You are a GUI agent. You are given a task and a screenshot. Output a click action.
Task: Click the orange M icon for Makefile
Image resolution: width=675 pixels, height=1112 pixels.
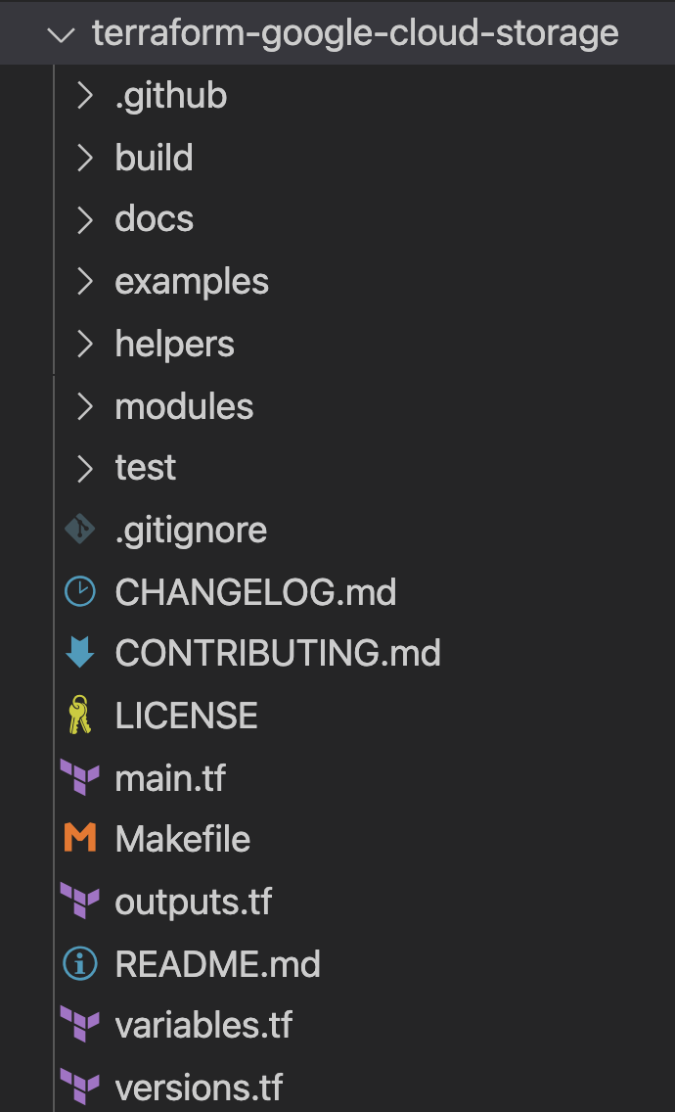79,839
